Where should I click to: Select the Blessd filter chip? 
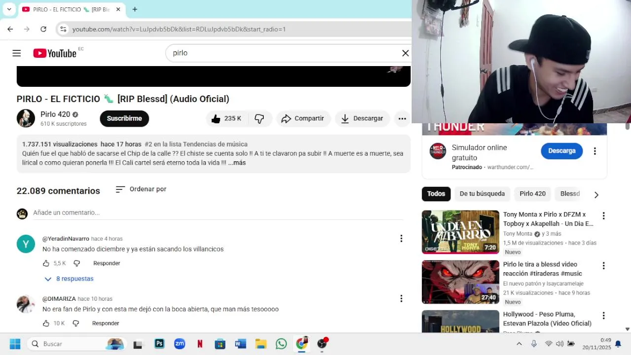point(570,194)
